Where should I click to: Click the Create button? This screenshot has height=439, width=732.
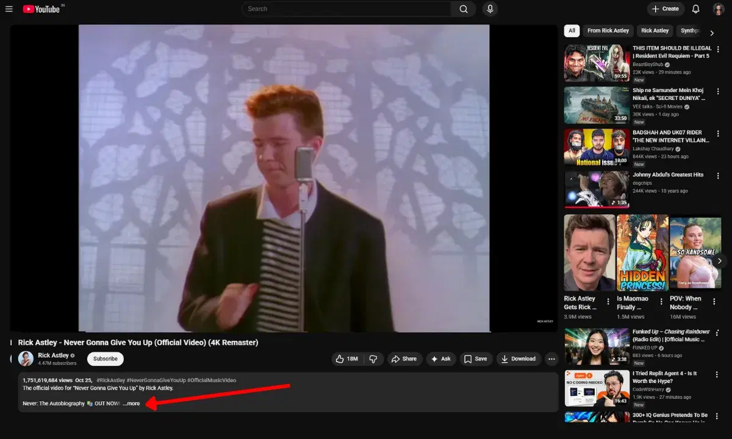(x=666, y=9)
